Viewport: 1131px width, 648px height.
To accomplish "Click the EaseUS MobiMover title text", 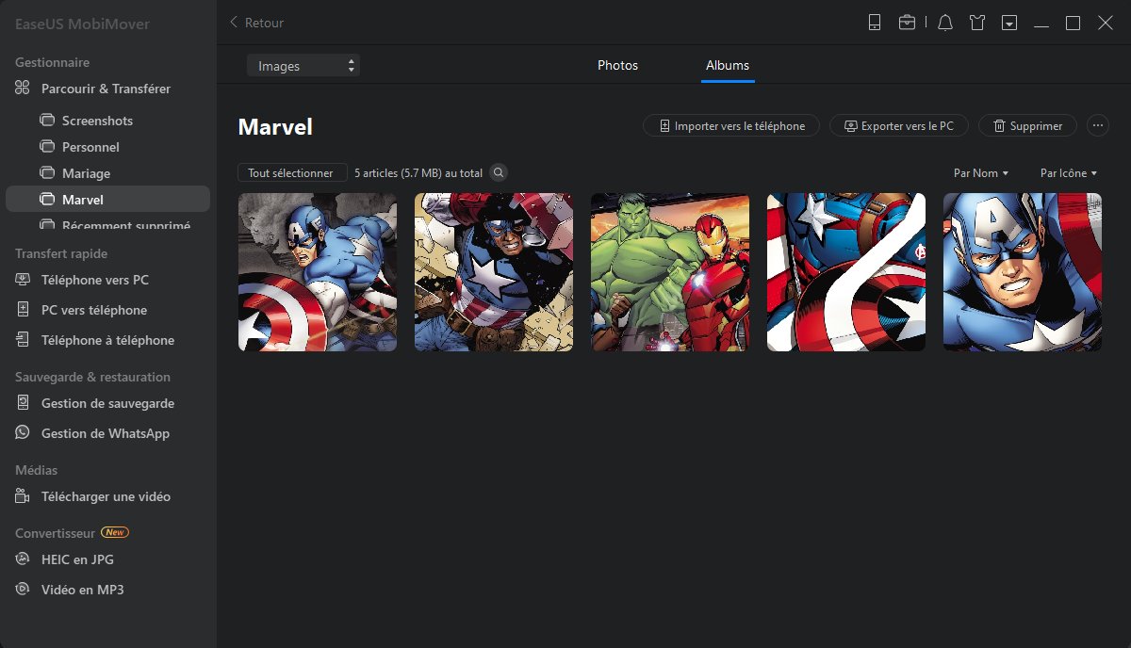I will coord(82,24).
